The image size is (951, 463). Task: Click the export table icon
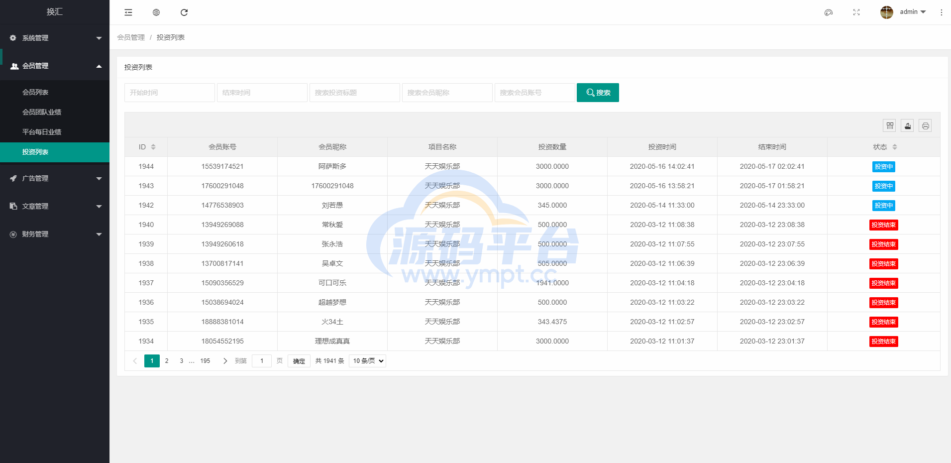point(907,126)
